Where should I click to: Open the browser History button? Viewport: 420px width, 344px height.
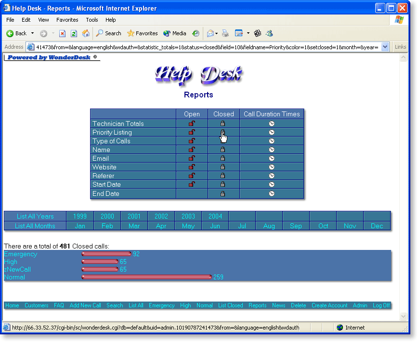[x=196, y=34]
